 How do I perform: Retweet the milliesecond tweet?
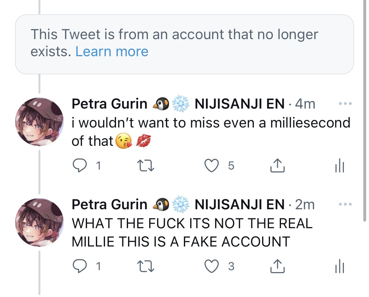click(145, 166)
